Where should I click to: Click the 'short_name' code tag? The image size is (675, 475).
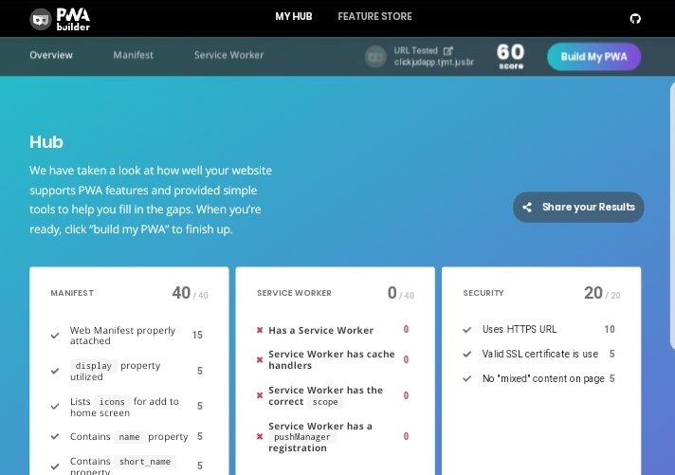pos(145,462)
